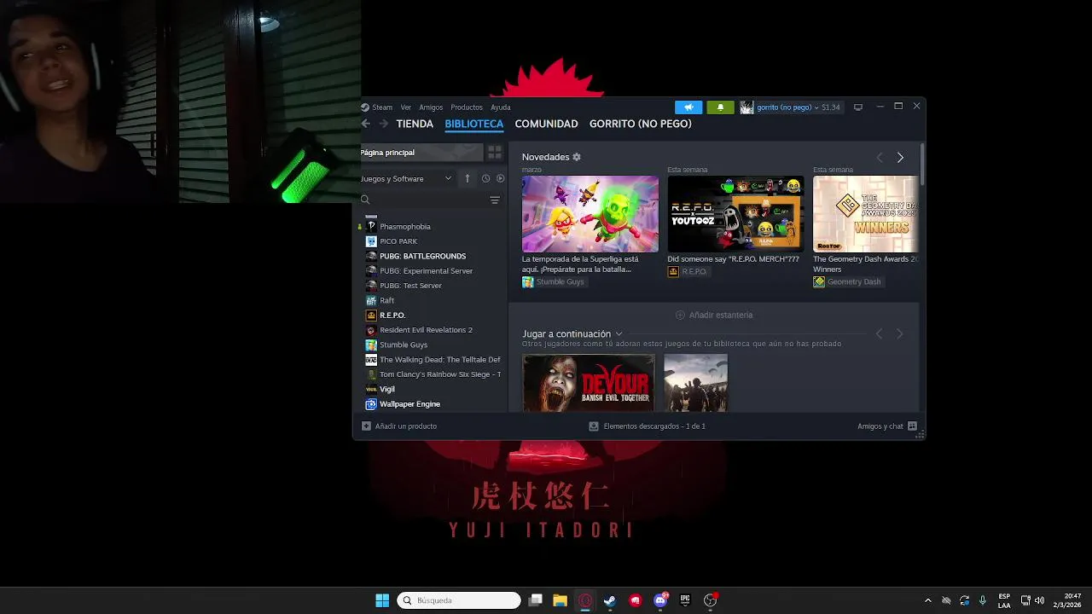The image size is (1092, 614).
Task: Click Página principal library home button
Action: coord(421,152)
